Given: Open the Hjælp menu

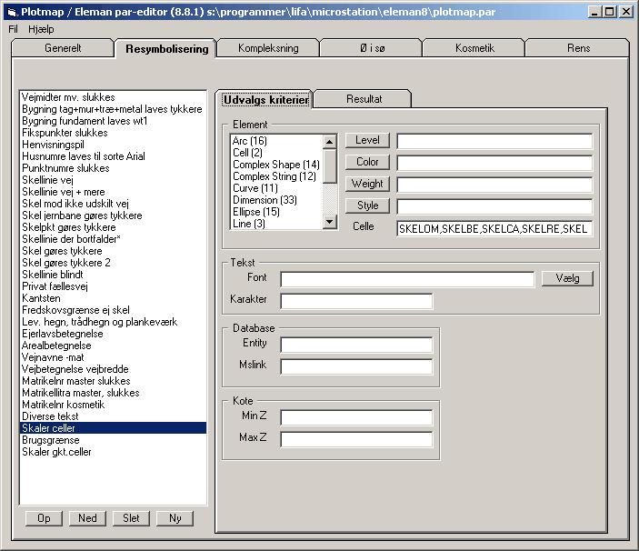Looking at the screenshot, I should [41, 29].
